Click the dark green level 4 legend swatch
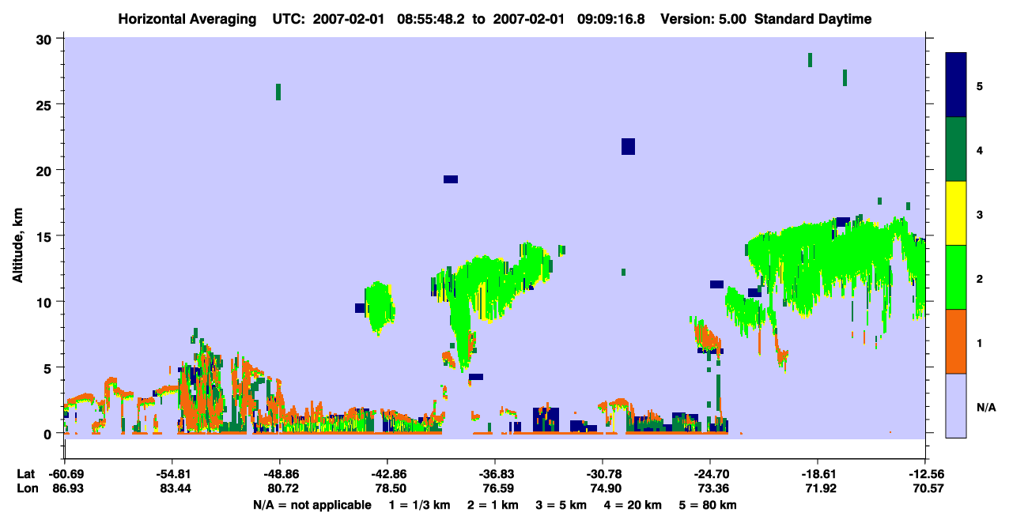1028x527 pixels. [x=956, y=149]
